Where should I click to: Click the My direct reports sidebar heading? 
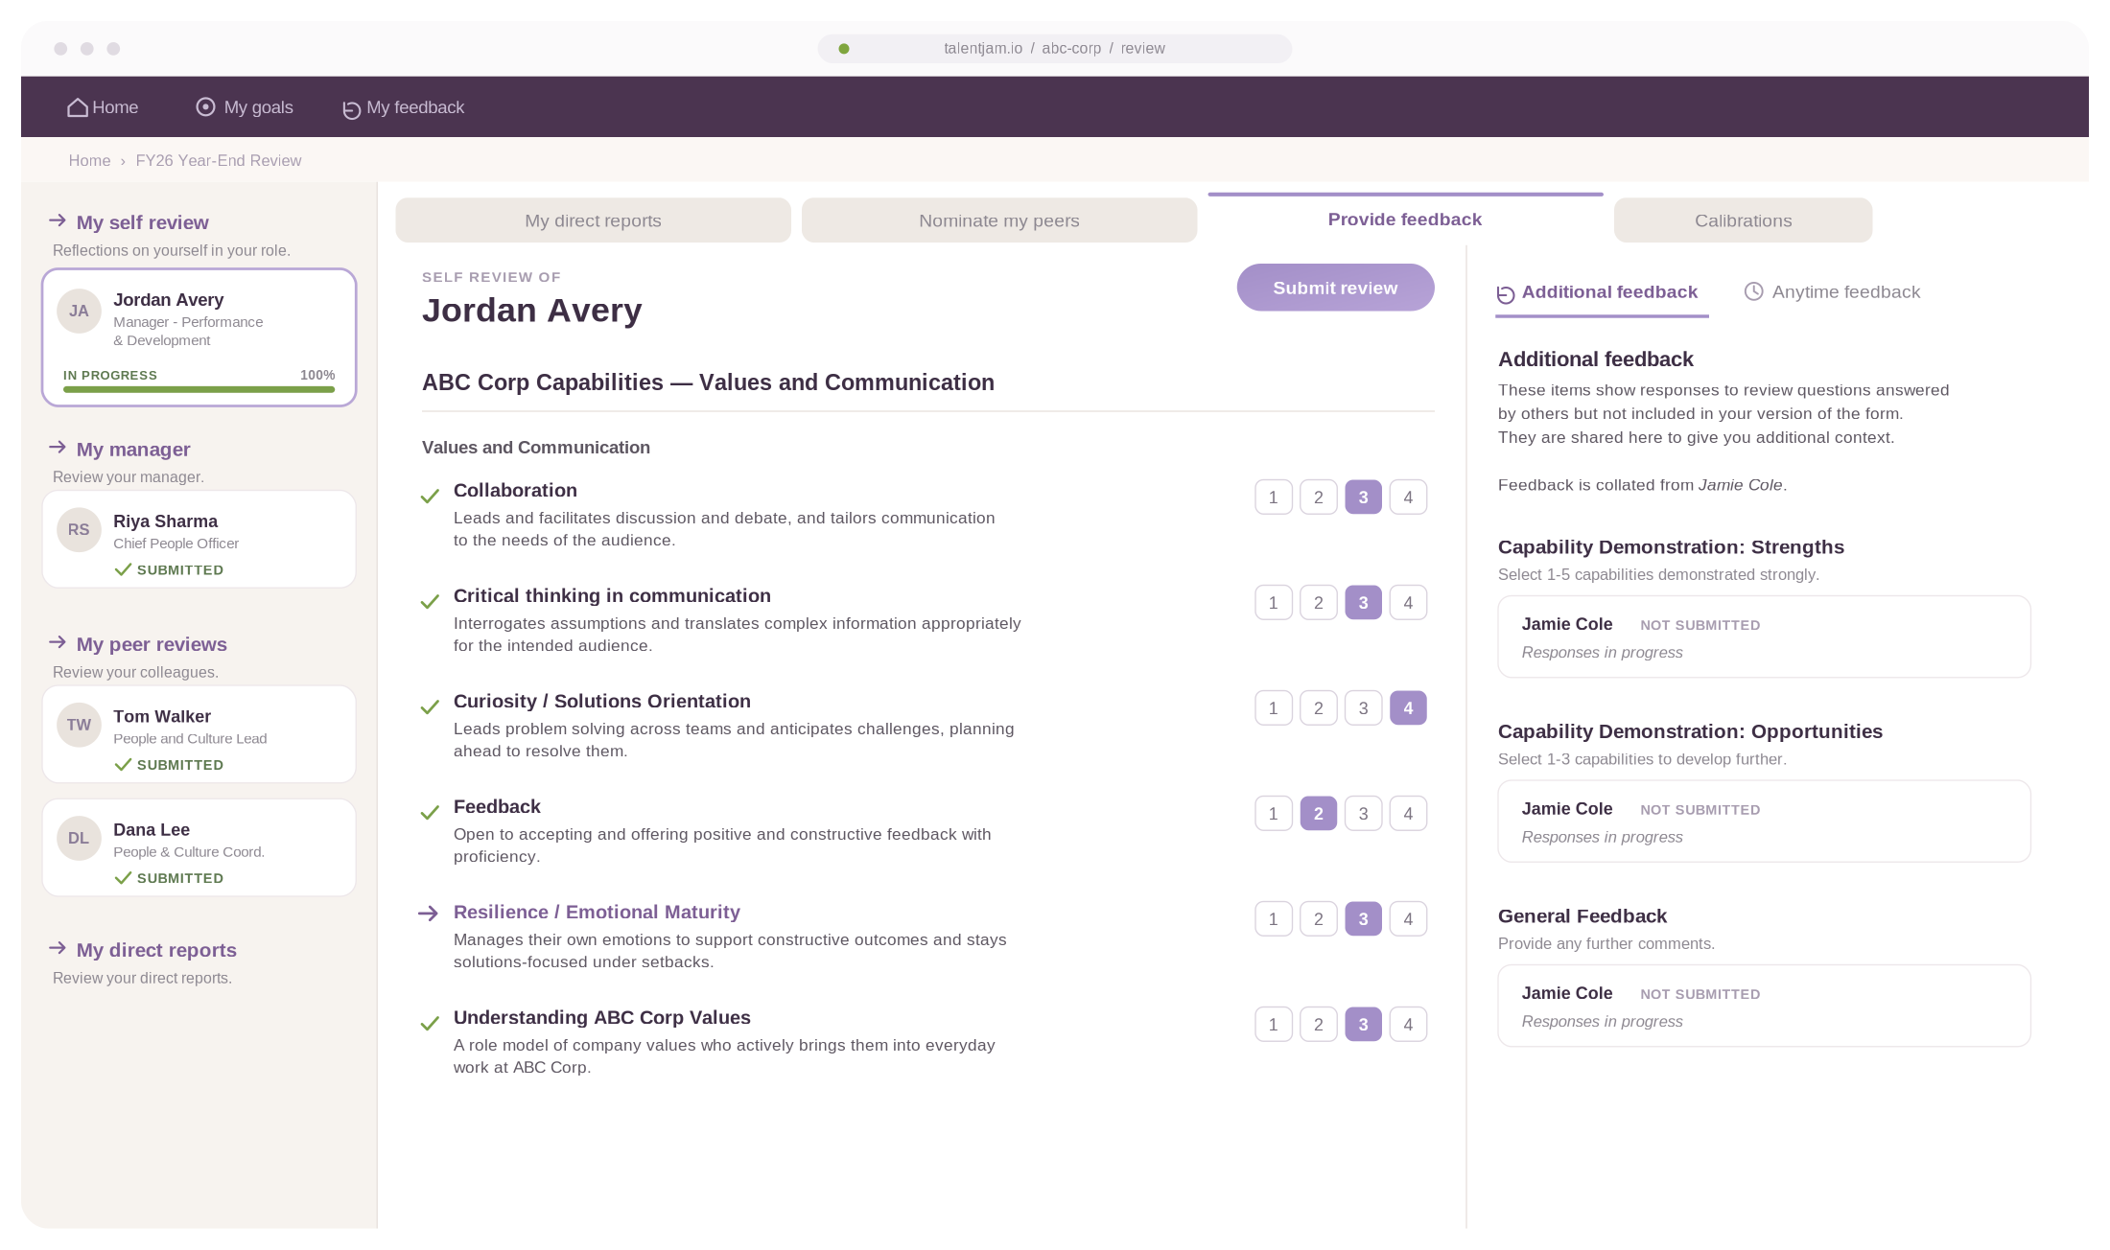click(x=156, y=950)
